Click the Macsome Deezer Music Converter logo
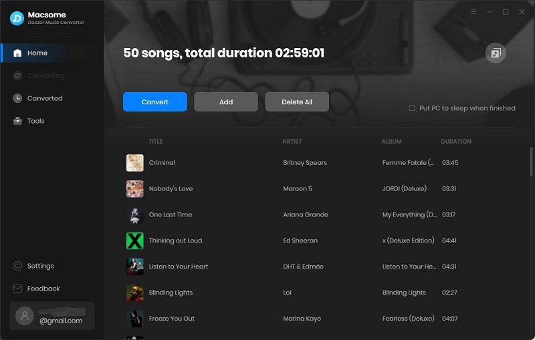 17,19
